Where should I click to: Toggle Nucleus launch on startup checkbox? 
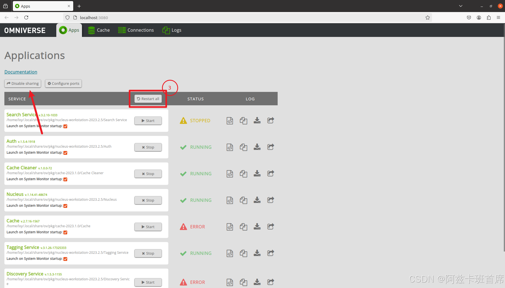65,206
